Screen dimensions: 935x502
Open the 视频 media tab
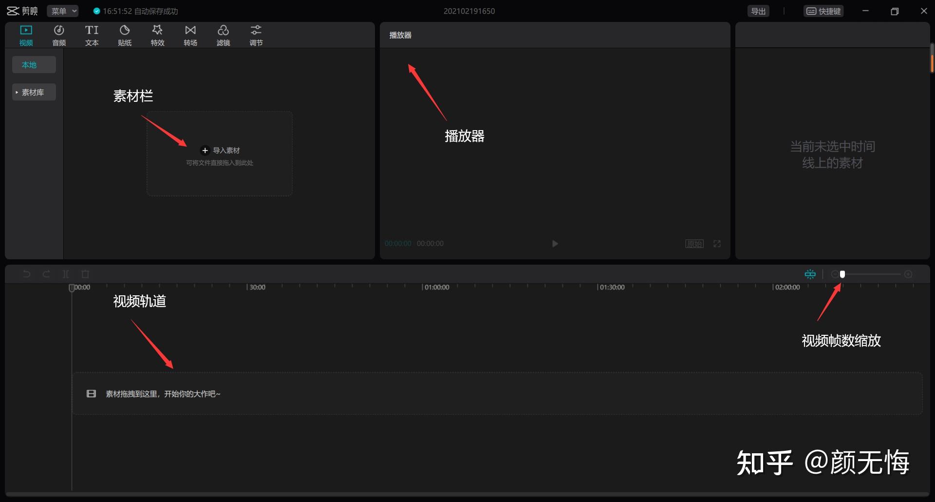click(x=26, y=36)
